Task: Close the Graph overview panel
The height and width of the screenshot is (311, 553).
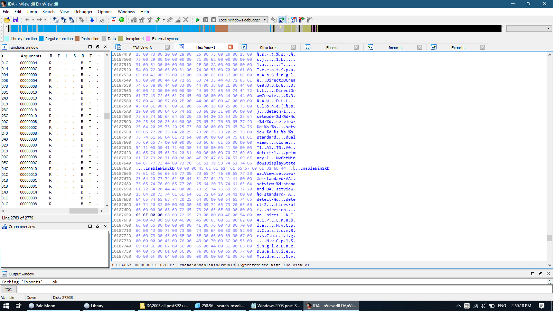Action: click(x=105, y=226)
